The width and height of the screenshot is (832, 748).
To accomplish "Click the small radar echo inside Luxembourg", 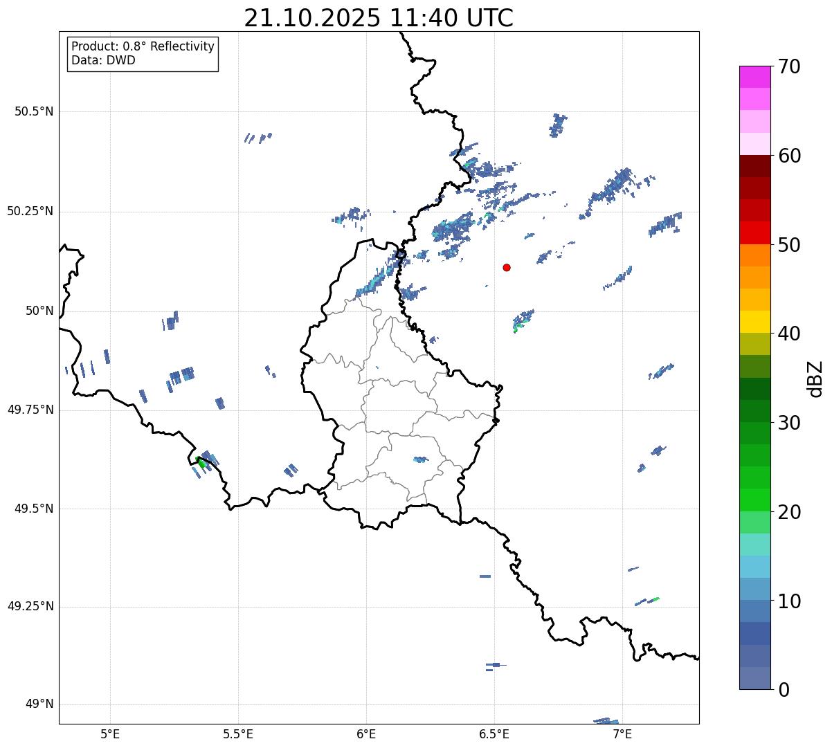I will [420, 459].
